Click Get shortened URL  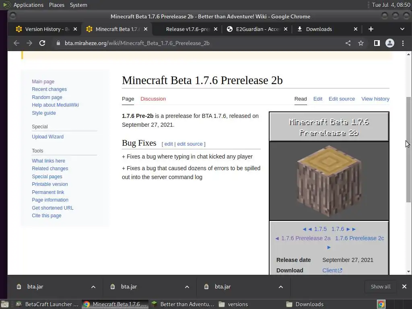point(53,208)
